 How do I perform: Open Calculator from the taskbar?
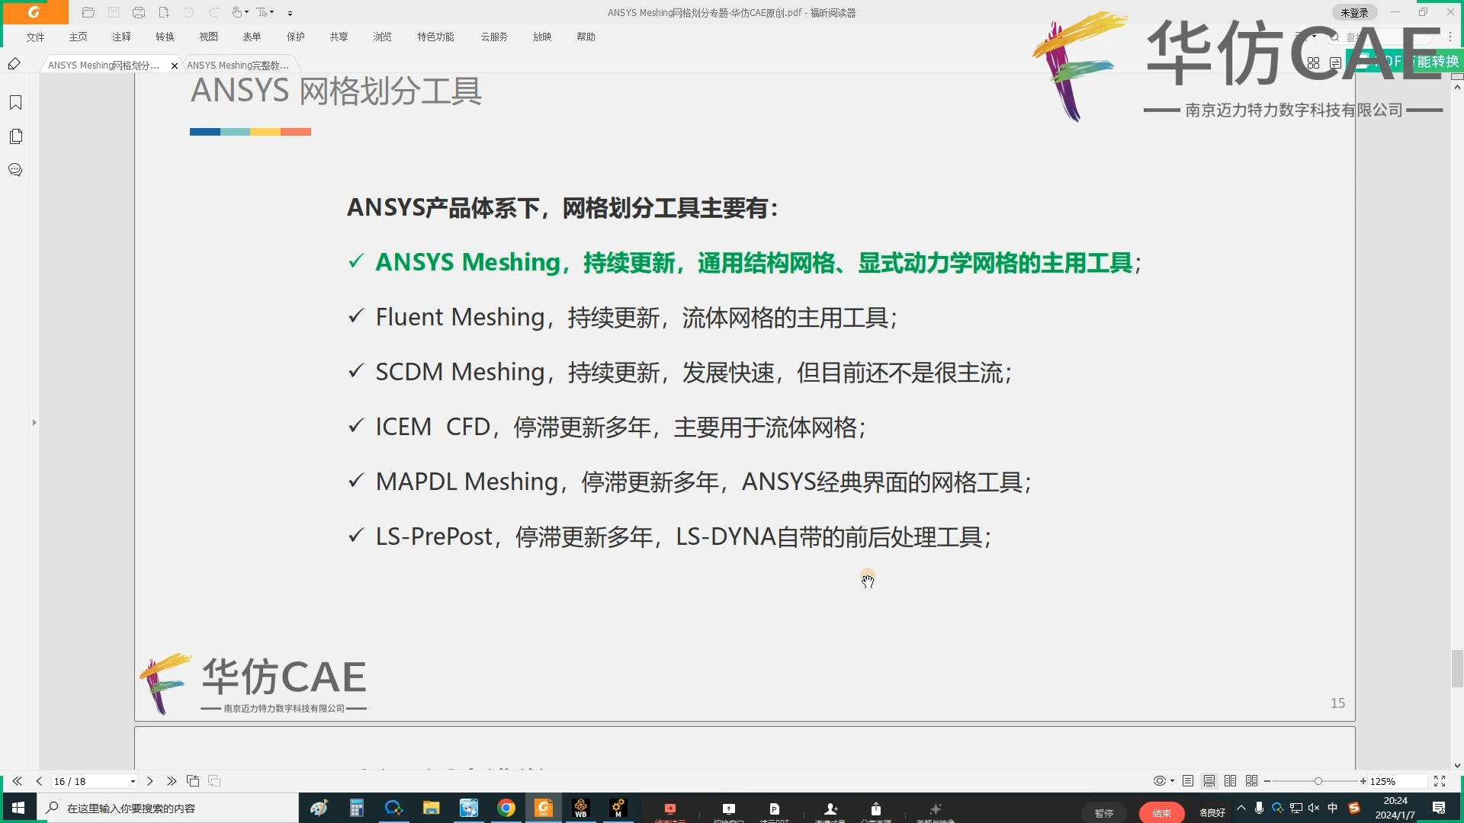coord(356,808)
